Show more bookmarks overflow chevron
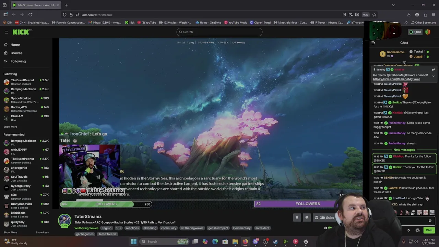This screenshot has width=439, height=247. pos(406,23)
